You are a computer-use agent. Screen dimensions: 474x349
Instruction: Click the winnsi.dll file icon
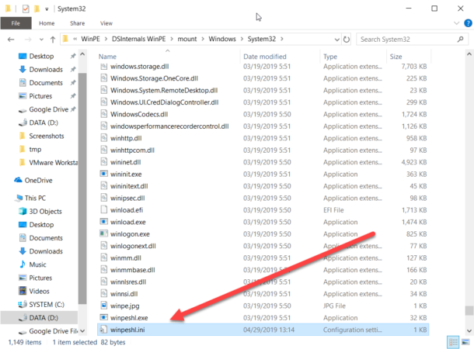point(103,293)
